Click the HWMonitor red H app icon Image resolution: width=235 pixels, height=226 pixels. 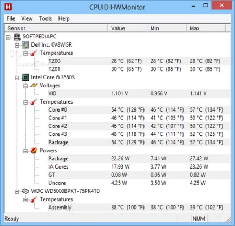[8, 7]
